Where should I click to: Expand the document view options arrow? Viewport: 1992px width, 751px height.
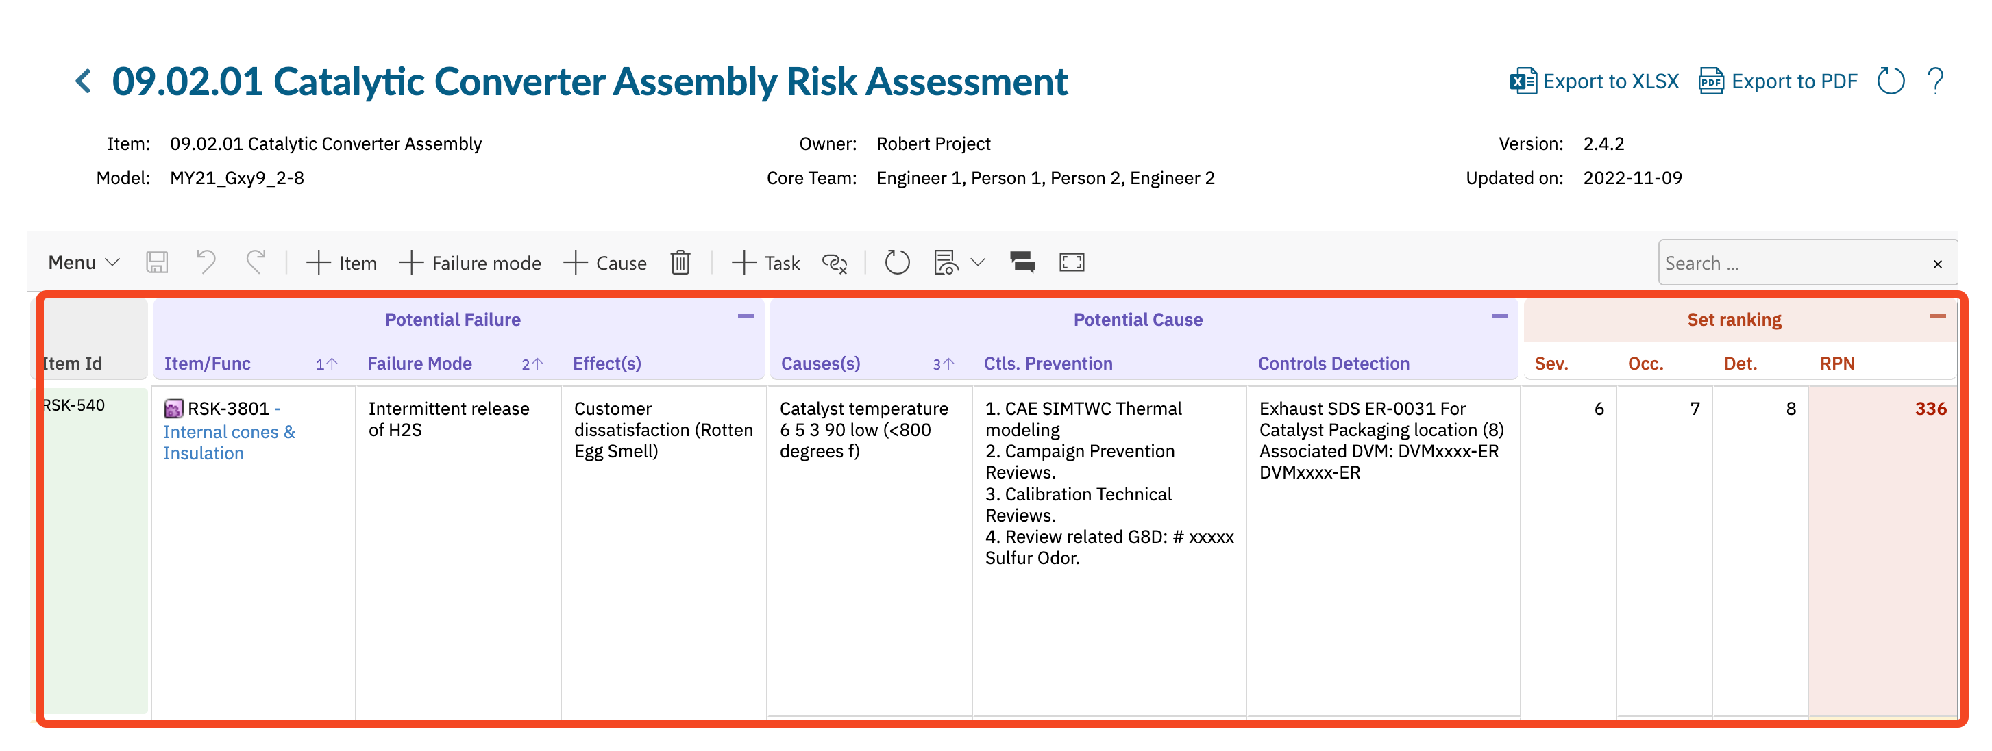(x=979, y=263)
